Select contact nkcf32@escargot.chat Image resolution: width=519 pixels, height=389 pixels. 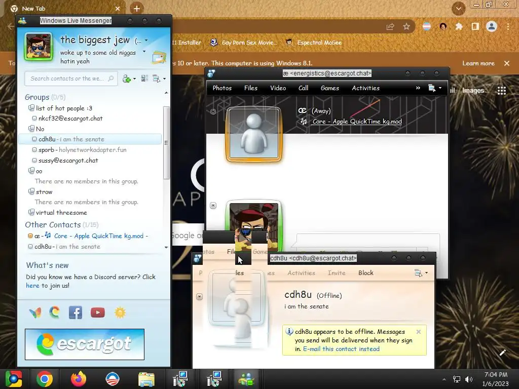tap(70, 119)
